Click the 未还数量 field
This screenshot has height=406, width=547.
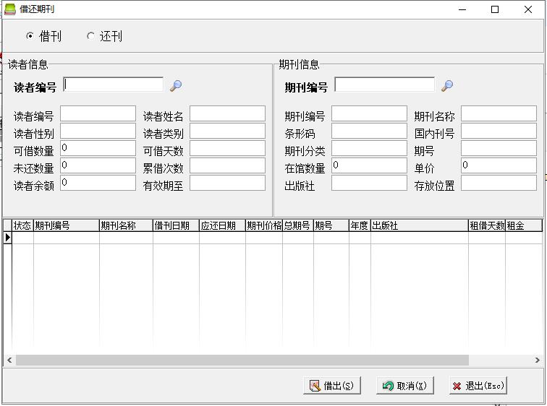click(98, 165)
